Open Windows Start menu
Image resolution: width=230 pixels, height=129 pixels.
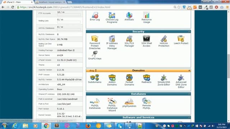click(4, 126)
